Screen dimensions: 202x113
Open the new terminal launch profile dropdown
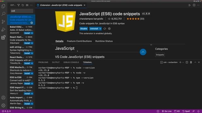click(183, 62)
